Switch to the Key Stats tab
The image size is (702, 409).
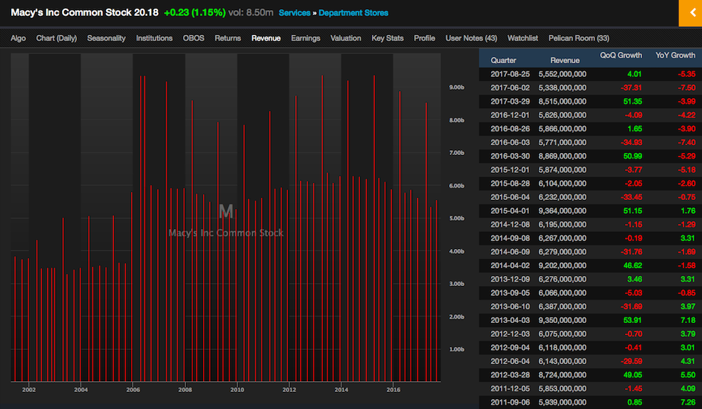tap(387, 38)
